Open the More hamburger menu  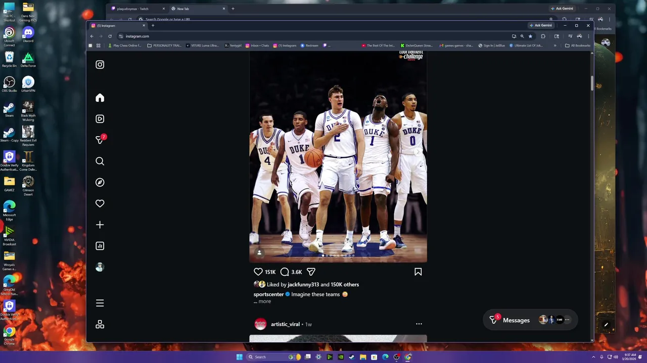coord(100,303)
